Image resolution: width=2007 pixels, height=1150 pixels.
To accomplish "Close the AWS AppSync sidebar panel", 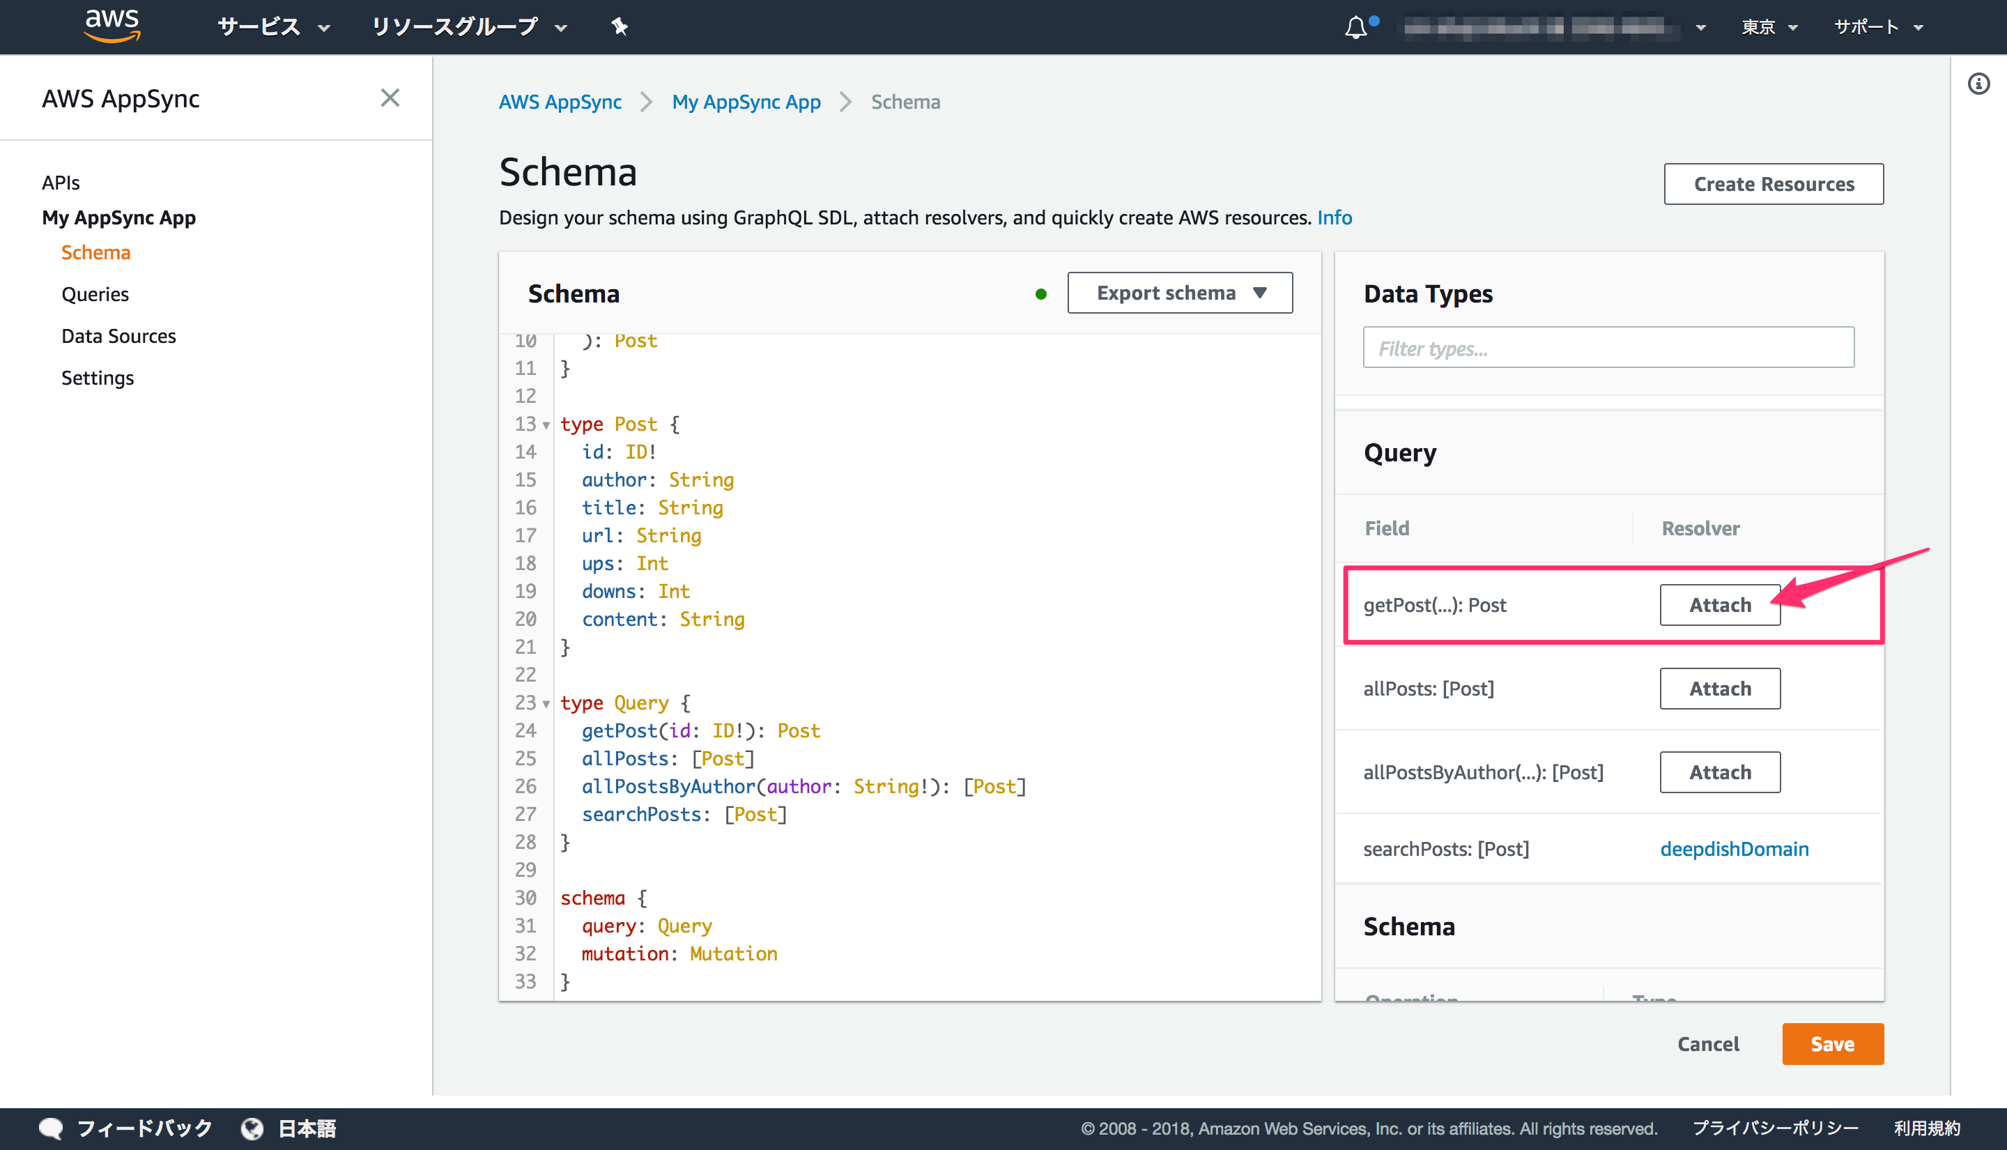I will [390, 98].
